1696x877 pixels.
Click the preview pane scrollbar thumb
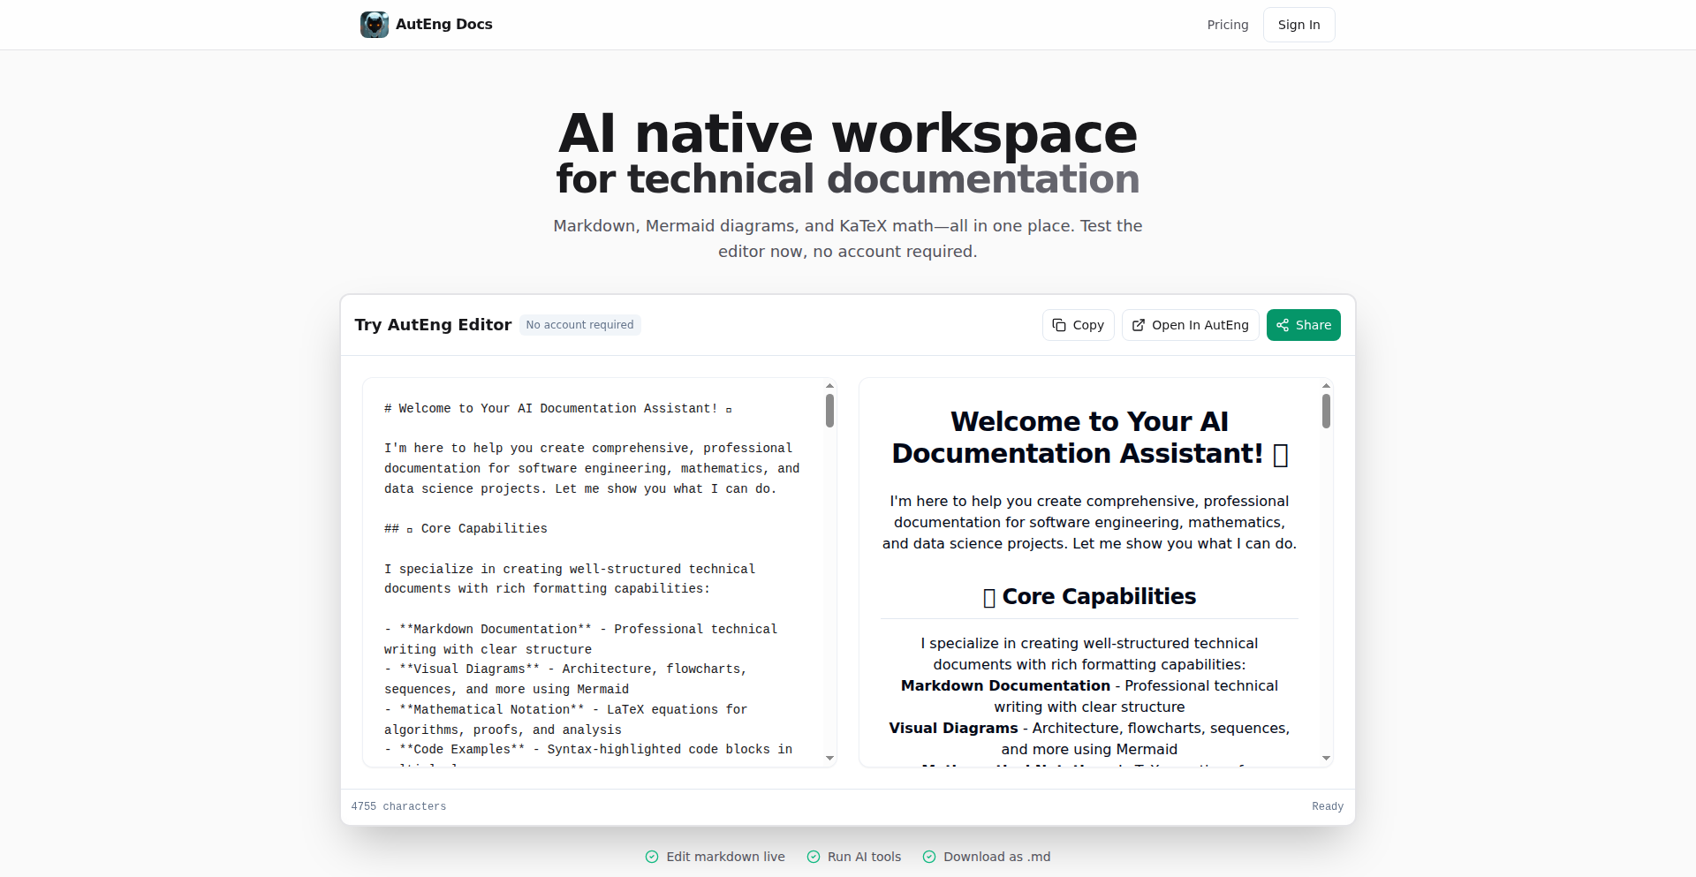[x=1326, y=411]
